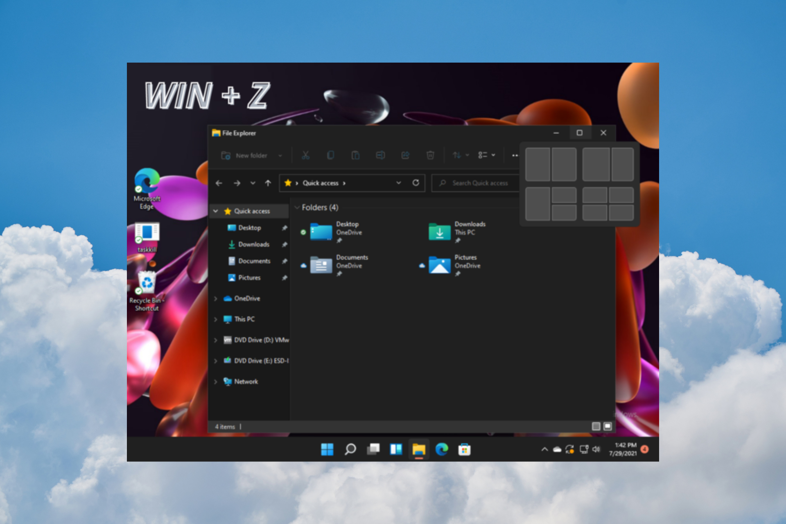Collapse the Folders (4) group
The height and width of the screenshot is (524, 786).
click(297, 208)
